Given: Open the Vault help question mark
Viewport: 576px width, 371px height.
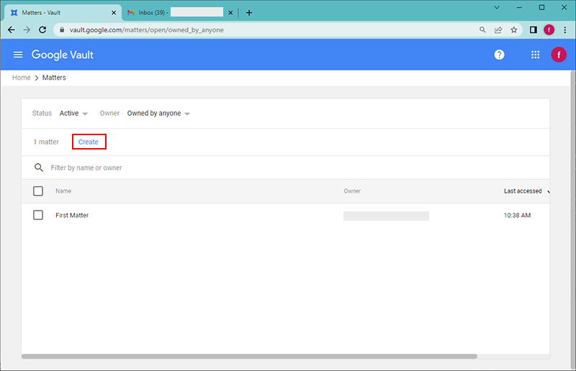Looking at the screenshot, I should [x=499, y=55].
